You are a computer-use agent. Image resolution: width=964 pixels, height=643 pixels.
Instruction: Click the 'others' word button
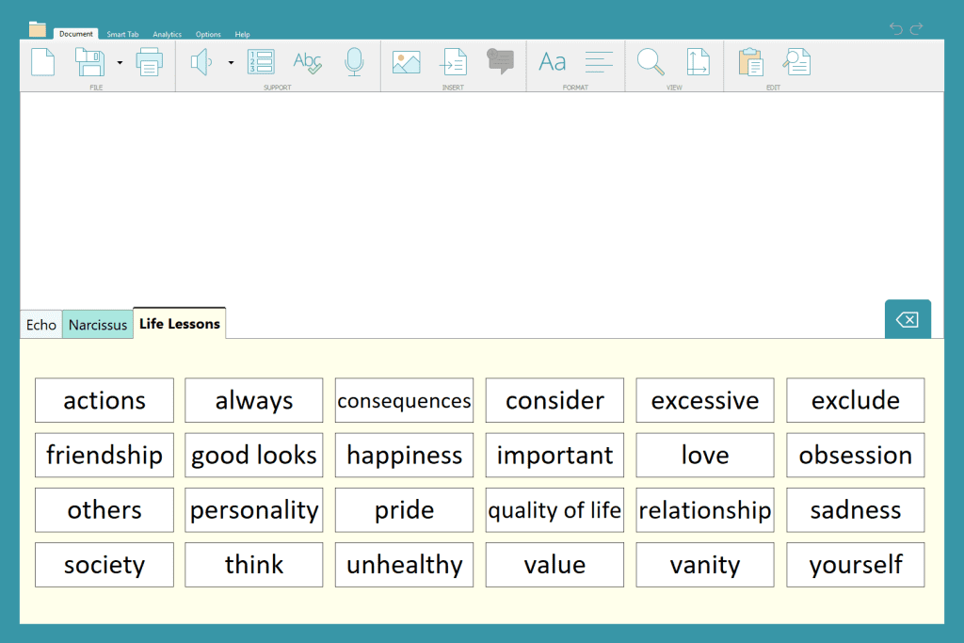(104, 509)
